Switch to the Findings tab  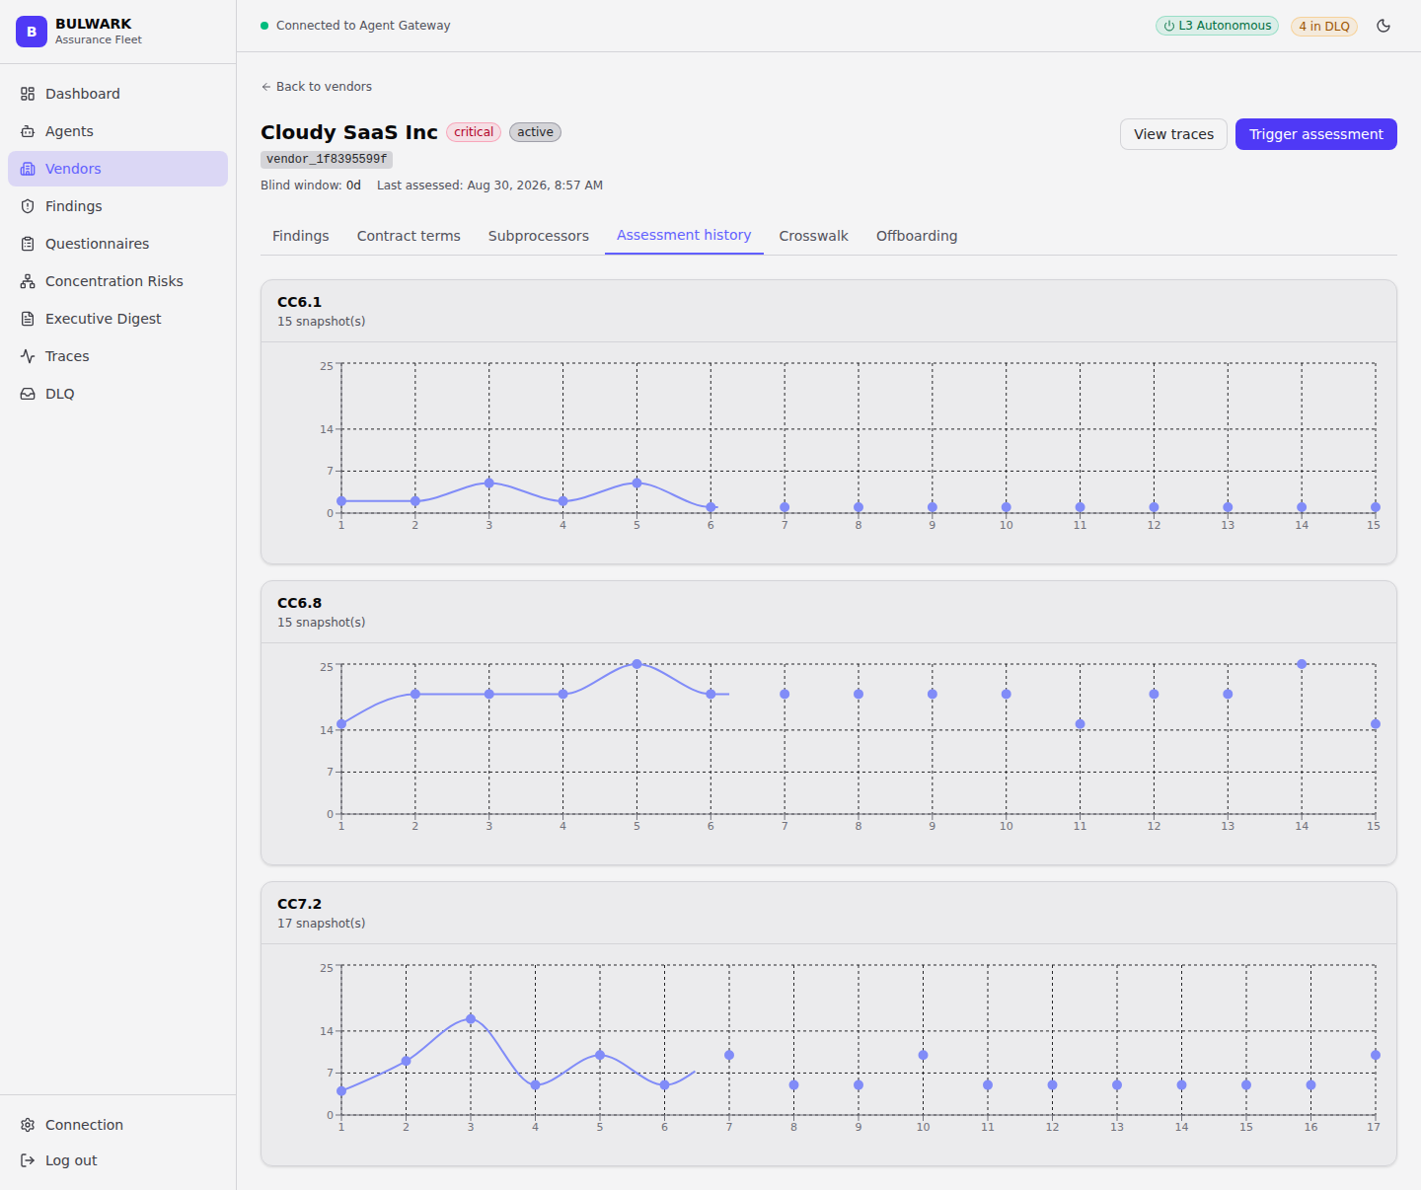pos(301,236)
